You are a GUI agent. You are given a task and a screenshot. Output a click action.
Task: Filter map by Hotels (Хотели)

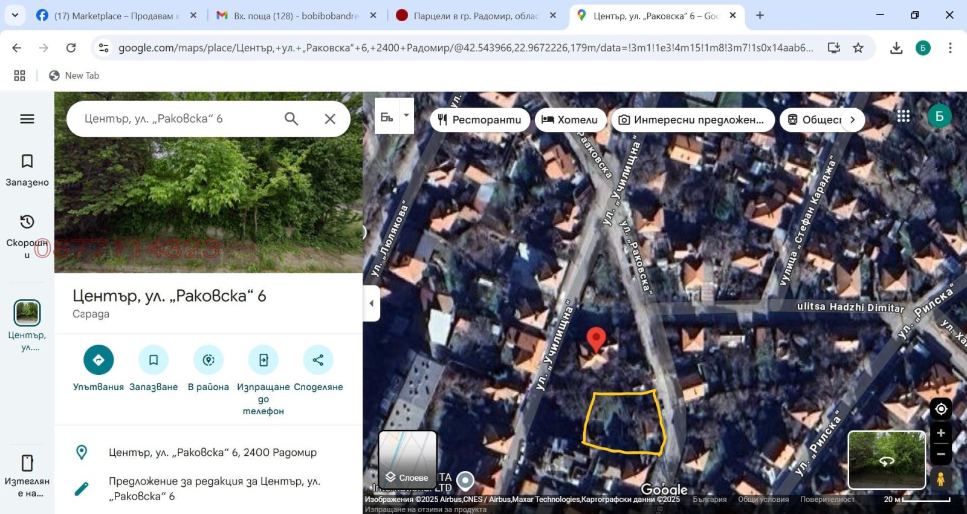570,120
